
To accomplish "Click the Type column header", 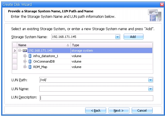I will point(112,45).
